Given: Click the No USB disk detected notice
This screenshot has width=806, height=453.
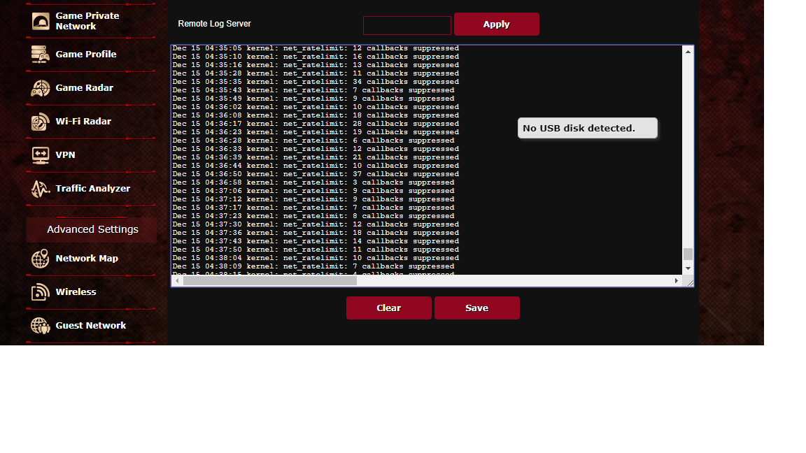Looking at the screenshot, I should (588, 129).
